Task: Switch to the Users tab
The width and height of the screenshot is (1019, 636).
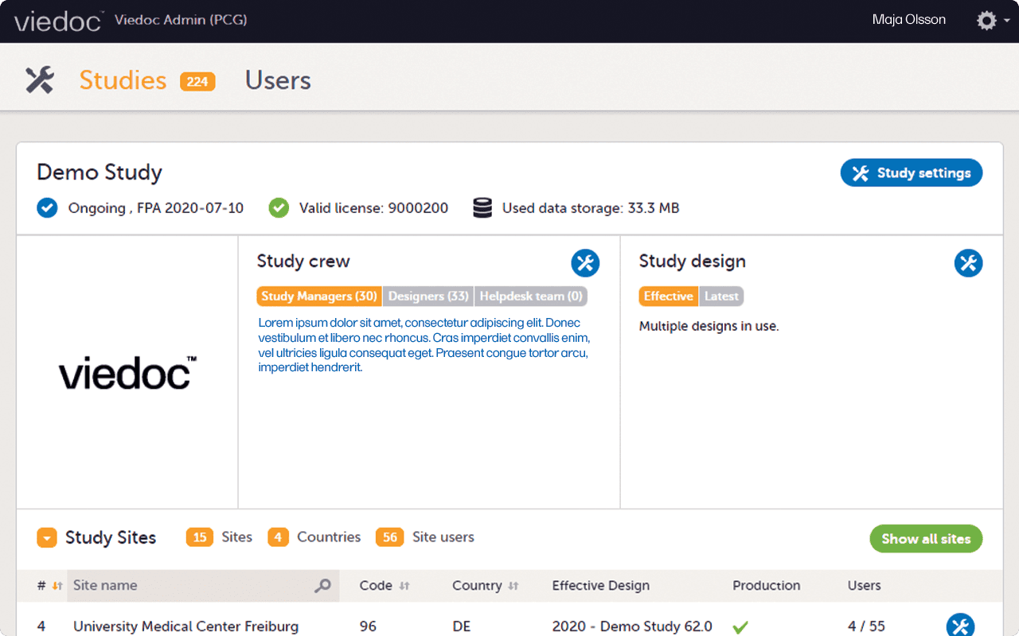Action: pos(277,79)
